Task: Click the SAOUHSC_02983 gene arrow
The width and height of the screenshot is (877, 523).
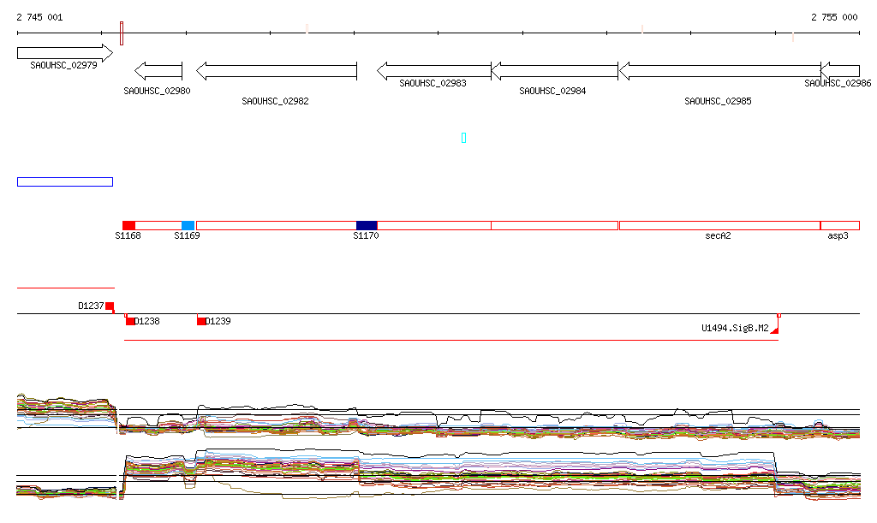Action: point(434,71)
